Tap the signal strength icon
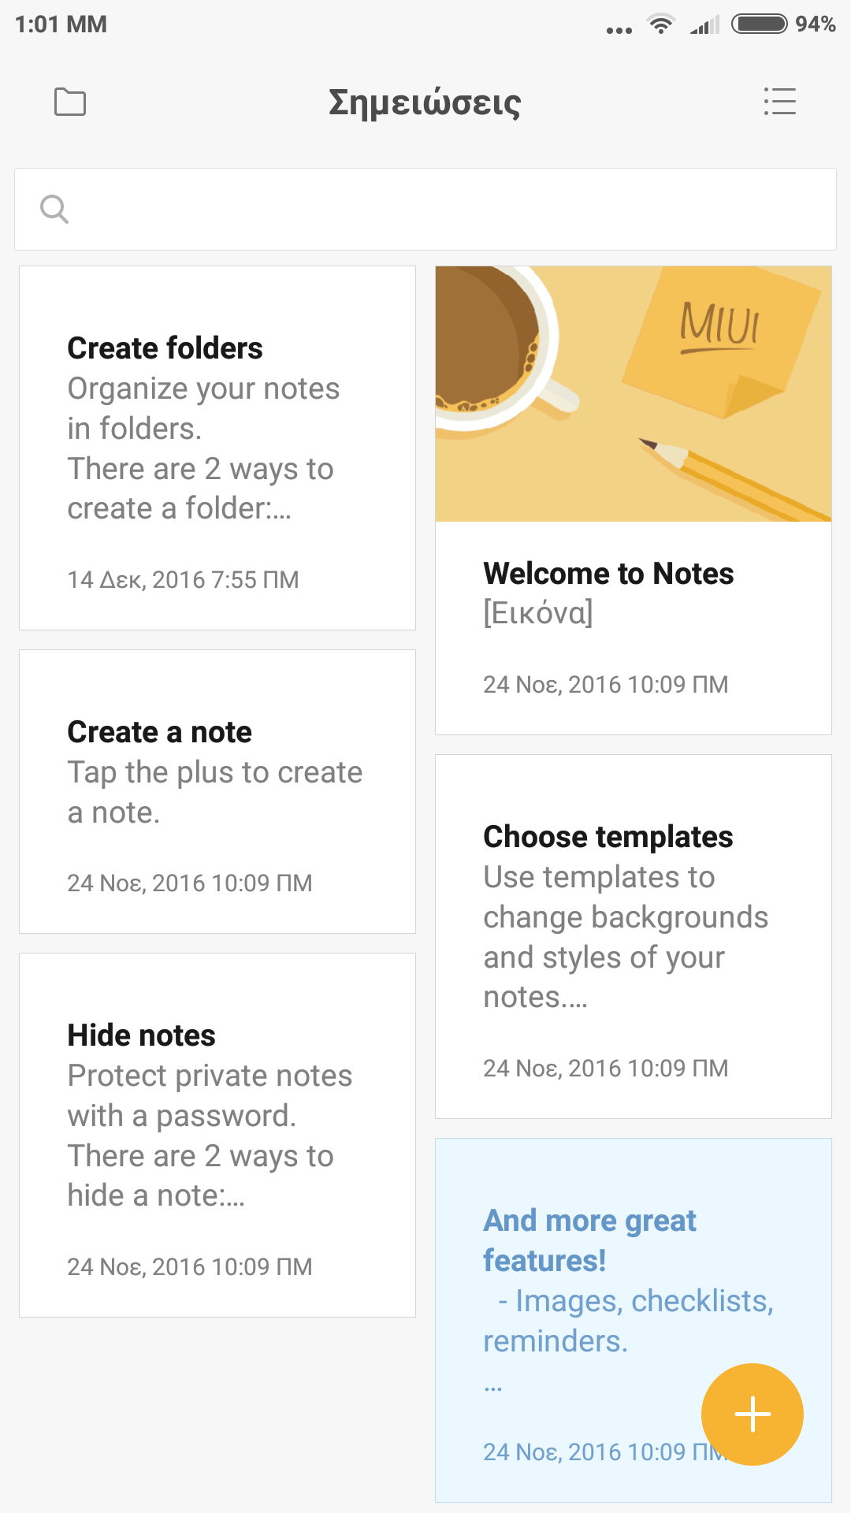 tap(705, 25)
